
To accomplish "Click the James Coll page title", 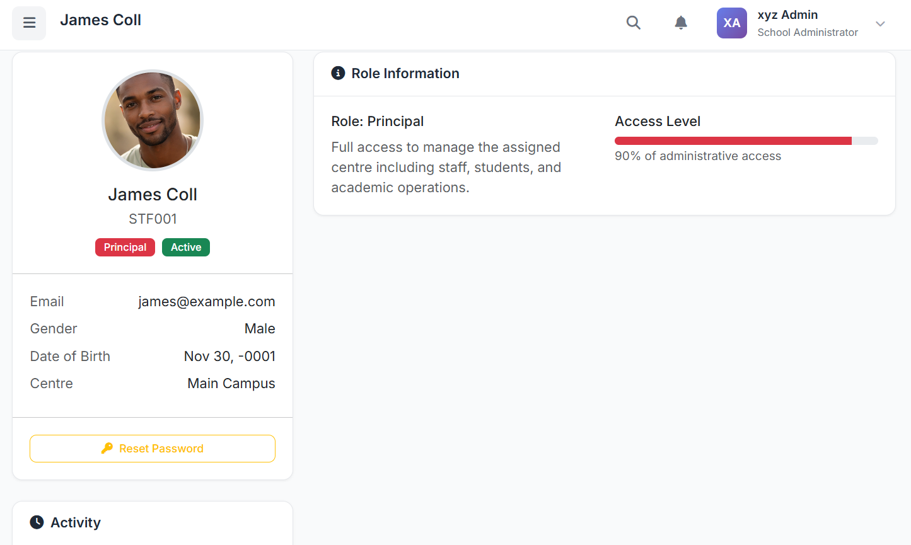I will (100, 20).
